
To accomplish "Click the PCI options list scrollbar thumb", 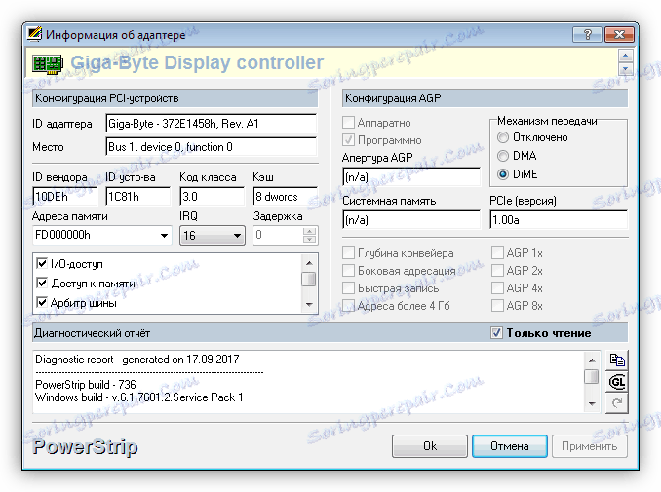I will pos(309,279).
